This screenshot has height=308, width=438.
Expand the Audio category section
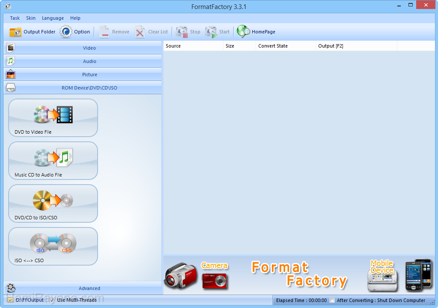pos(83,61)
